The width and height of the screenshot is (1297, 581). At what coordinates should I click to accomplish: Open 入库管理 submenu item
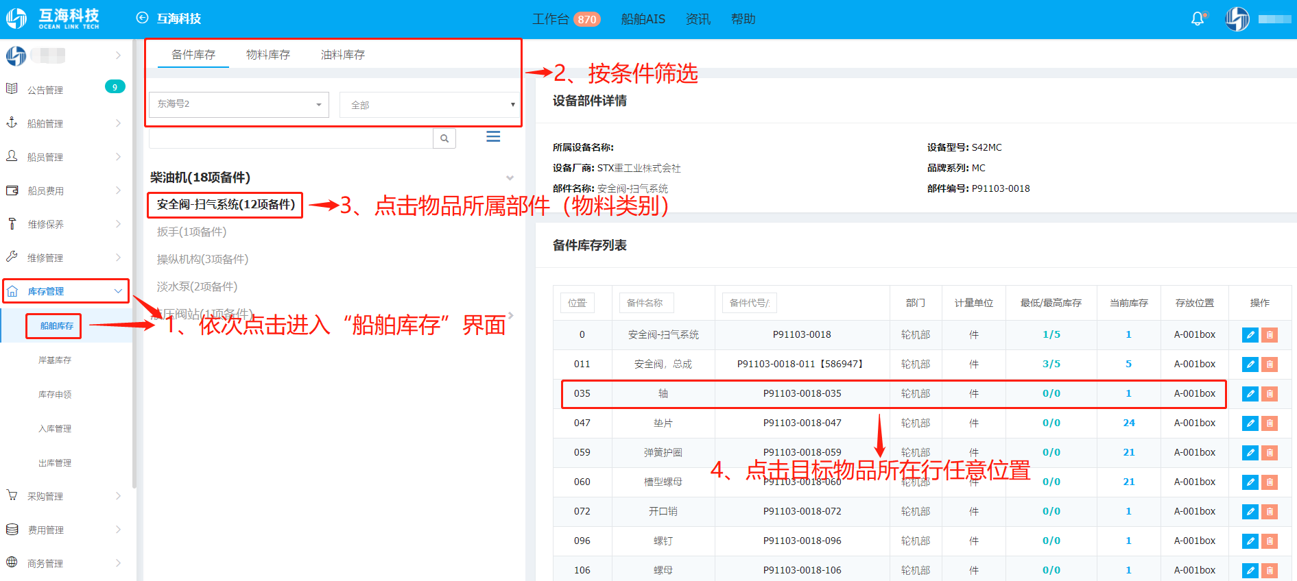point(55,429)
